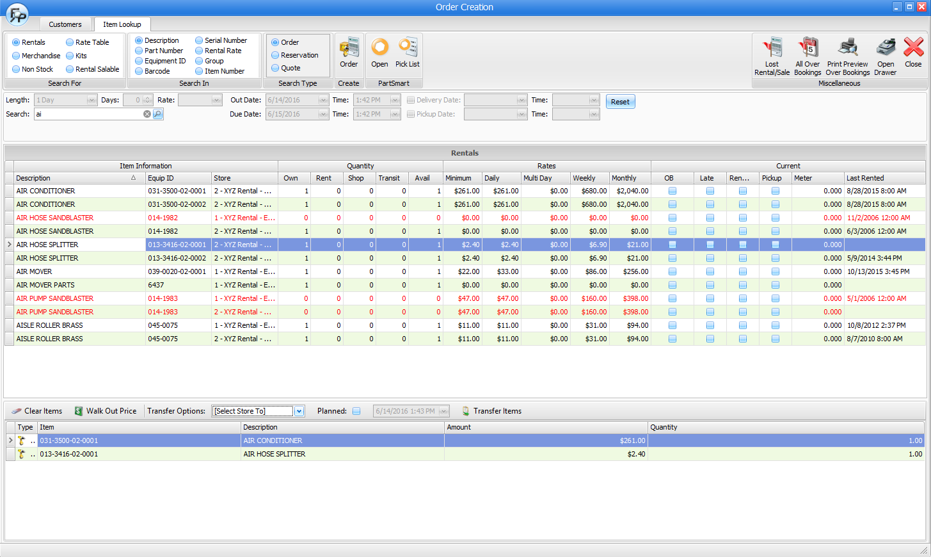931x557 pixels.
Task: Clear the search field text
Action: point(147,114)
